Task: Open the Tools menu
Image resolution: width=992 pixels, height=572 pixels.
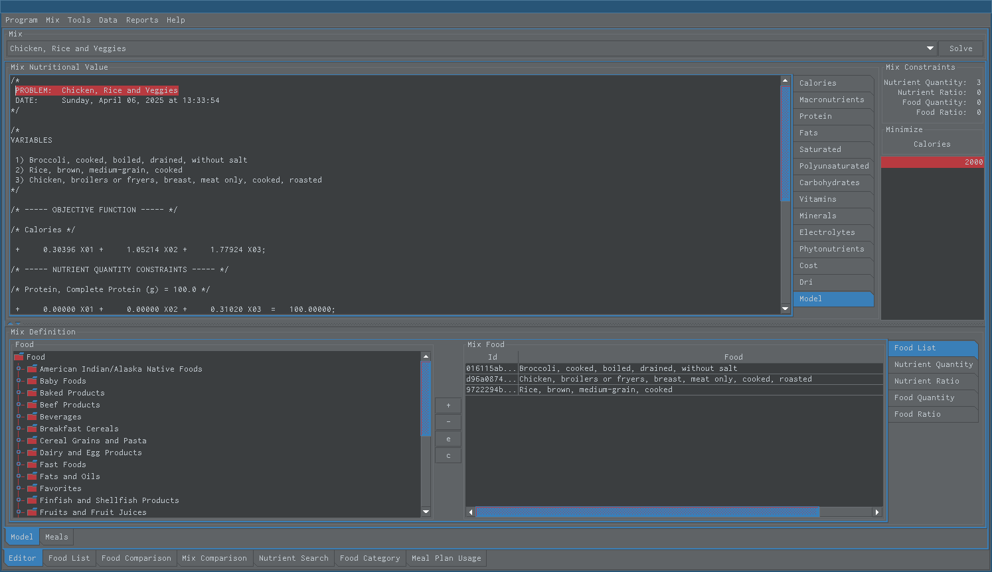Action: (x=79, y=20)
